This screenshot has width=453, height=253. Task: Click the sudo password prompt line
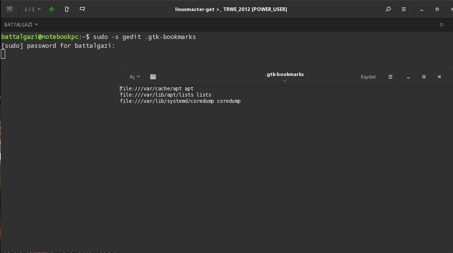(58, 46)
